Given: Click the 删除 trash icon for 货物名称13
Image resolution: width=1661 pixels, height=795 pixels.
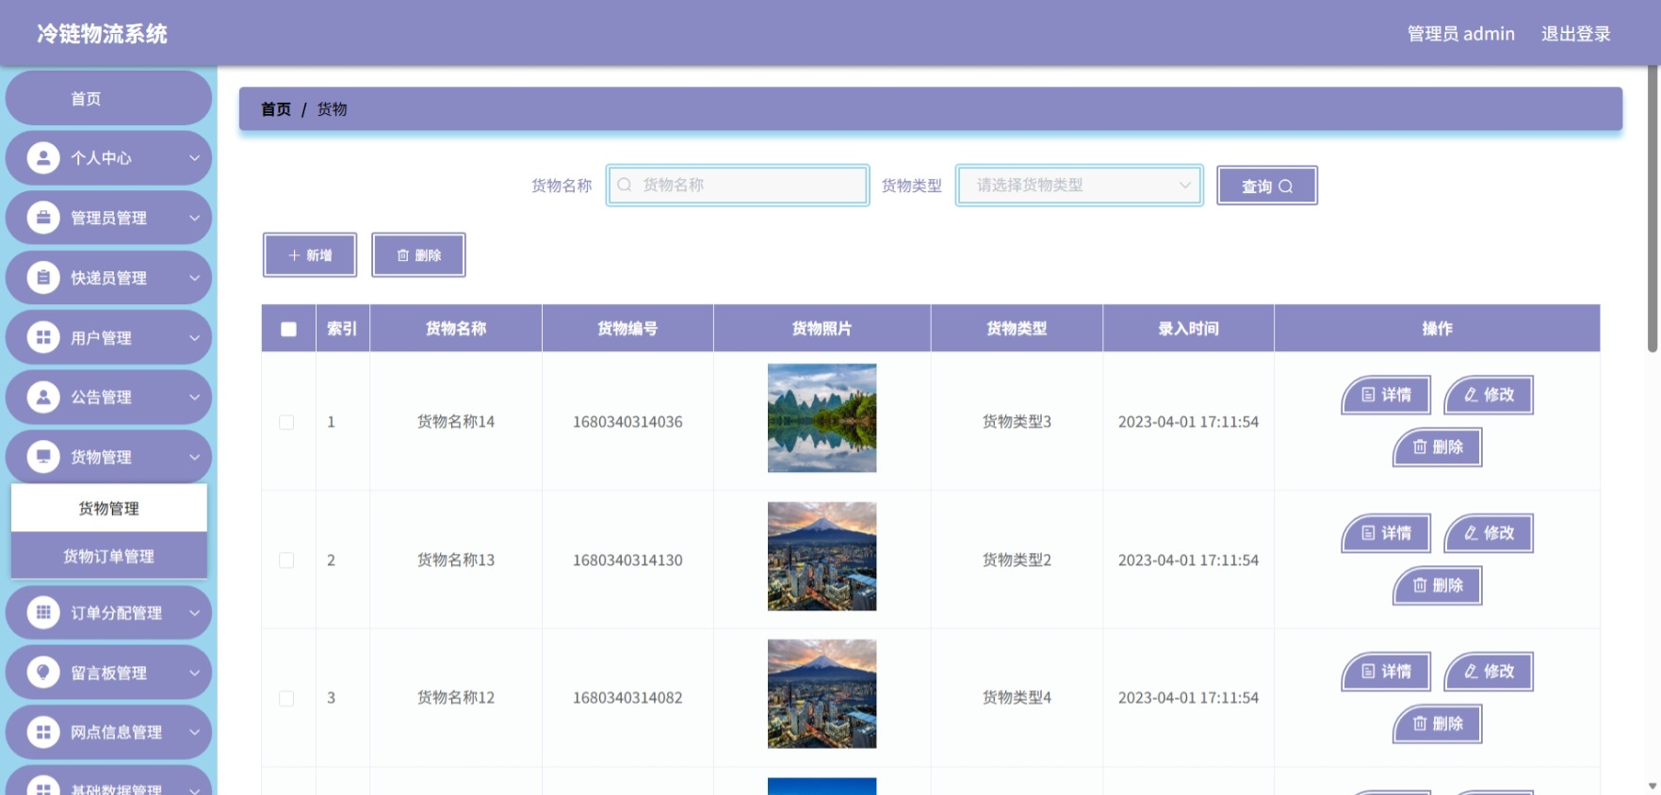Looking at the screenshot, I should 1420,585.
